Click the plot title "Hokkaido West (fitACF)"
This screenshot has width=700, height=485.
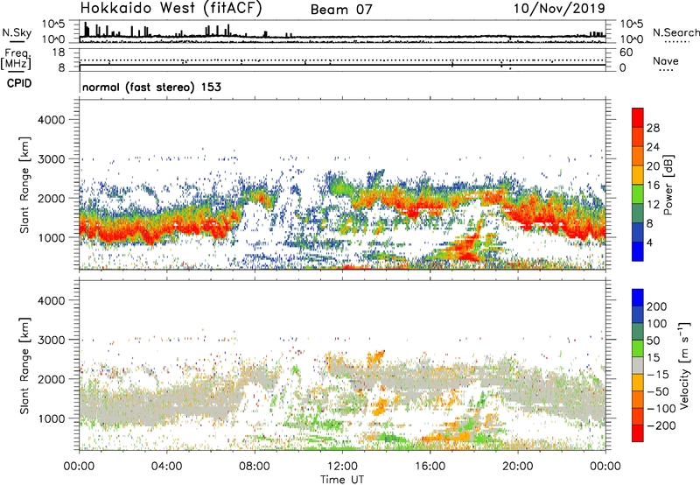(171, 9)
